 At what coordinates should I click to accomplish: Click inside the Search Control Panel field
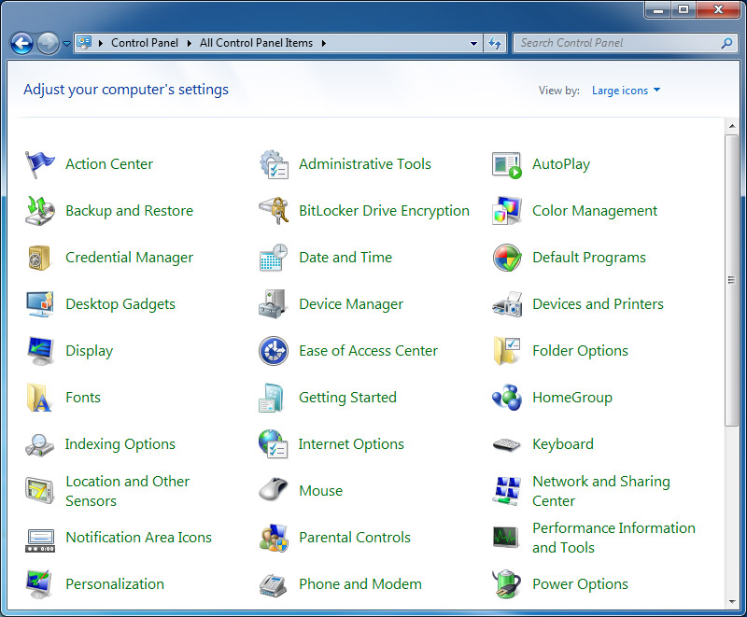616,43
